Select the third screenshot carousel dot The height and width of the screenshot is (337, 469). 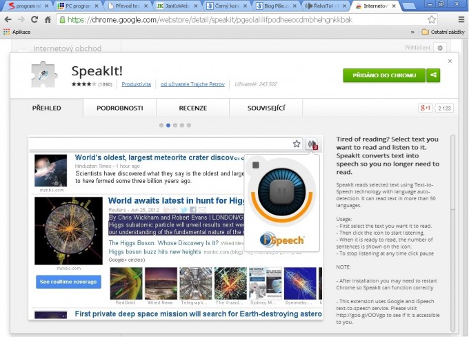click(x=175, y=126)
